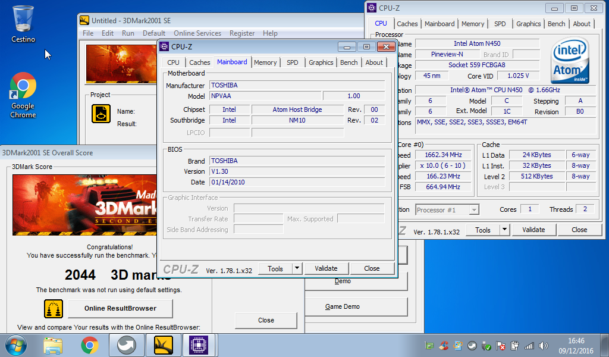Viewport: 609px width, 357px height.
Task: Switch to Bench tab in front CPU-Z
Action: [349, 62]
